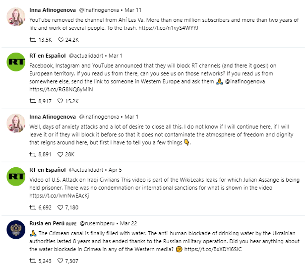This screenshot has width=305, height=267.
Task: Like the YouTube channel removal tweet
Action: (61, 40)
